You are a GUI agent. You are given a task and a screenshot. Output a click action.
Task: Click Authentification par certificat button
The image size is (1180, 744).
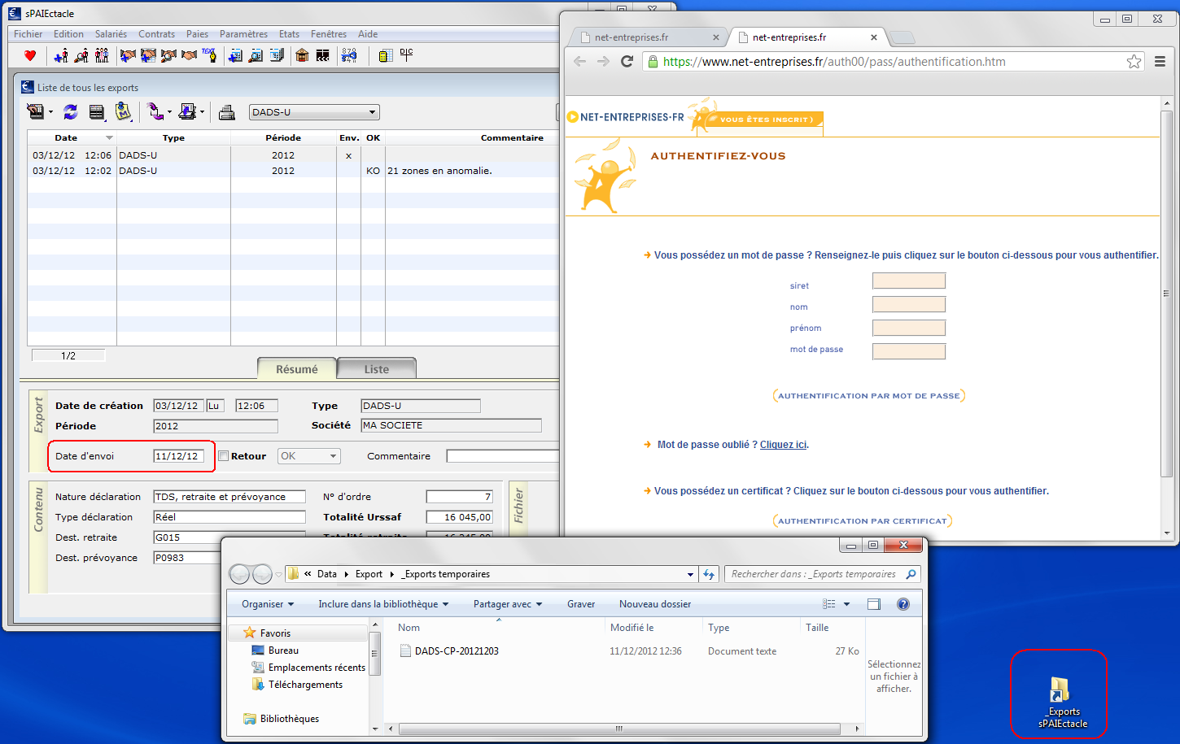pyautogui.click(x=863, y=521)
